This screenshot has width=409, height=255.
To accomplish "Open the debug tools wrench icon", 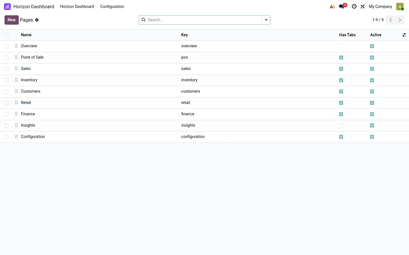I will click(363, 7).
